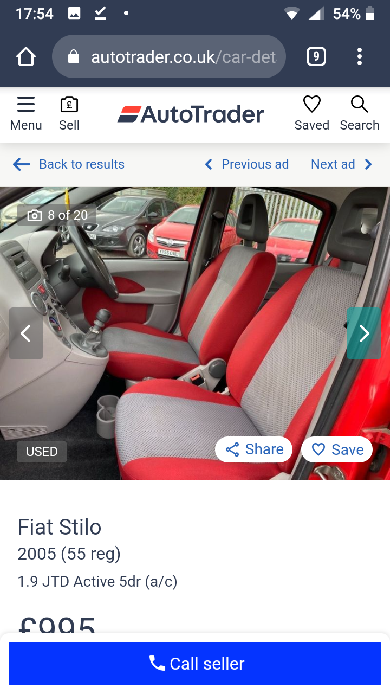This screenshot has height=694, width=390.
Task: Go back to results
Action: pos(69,164)
